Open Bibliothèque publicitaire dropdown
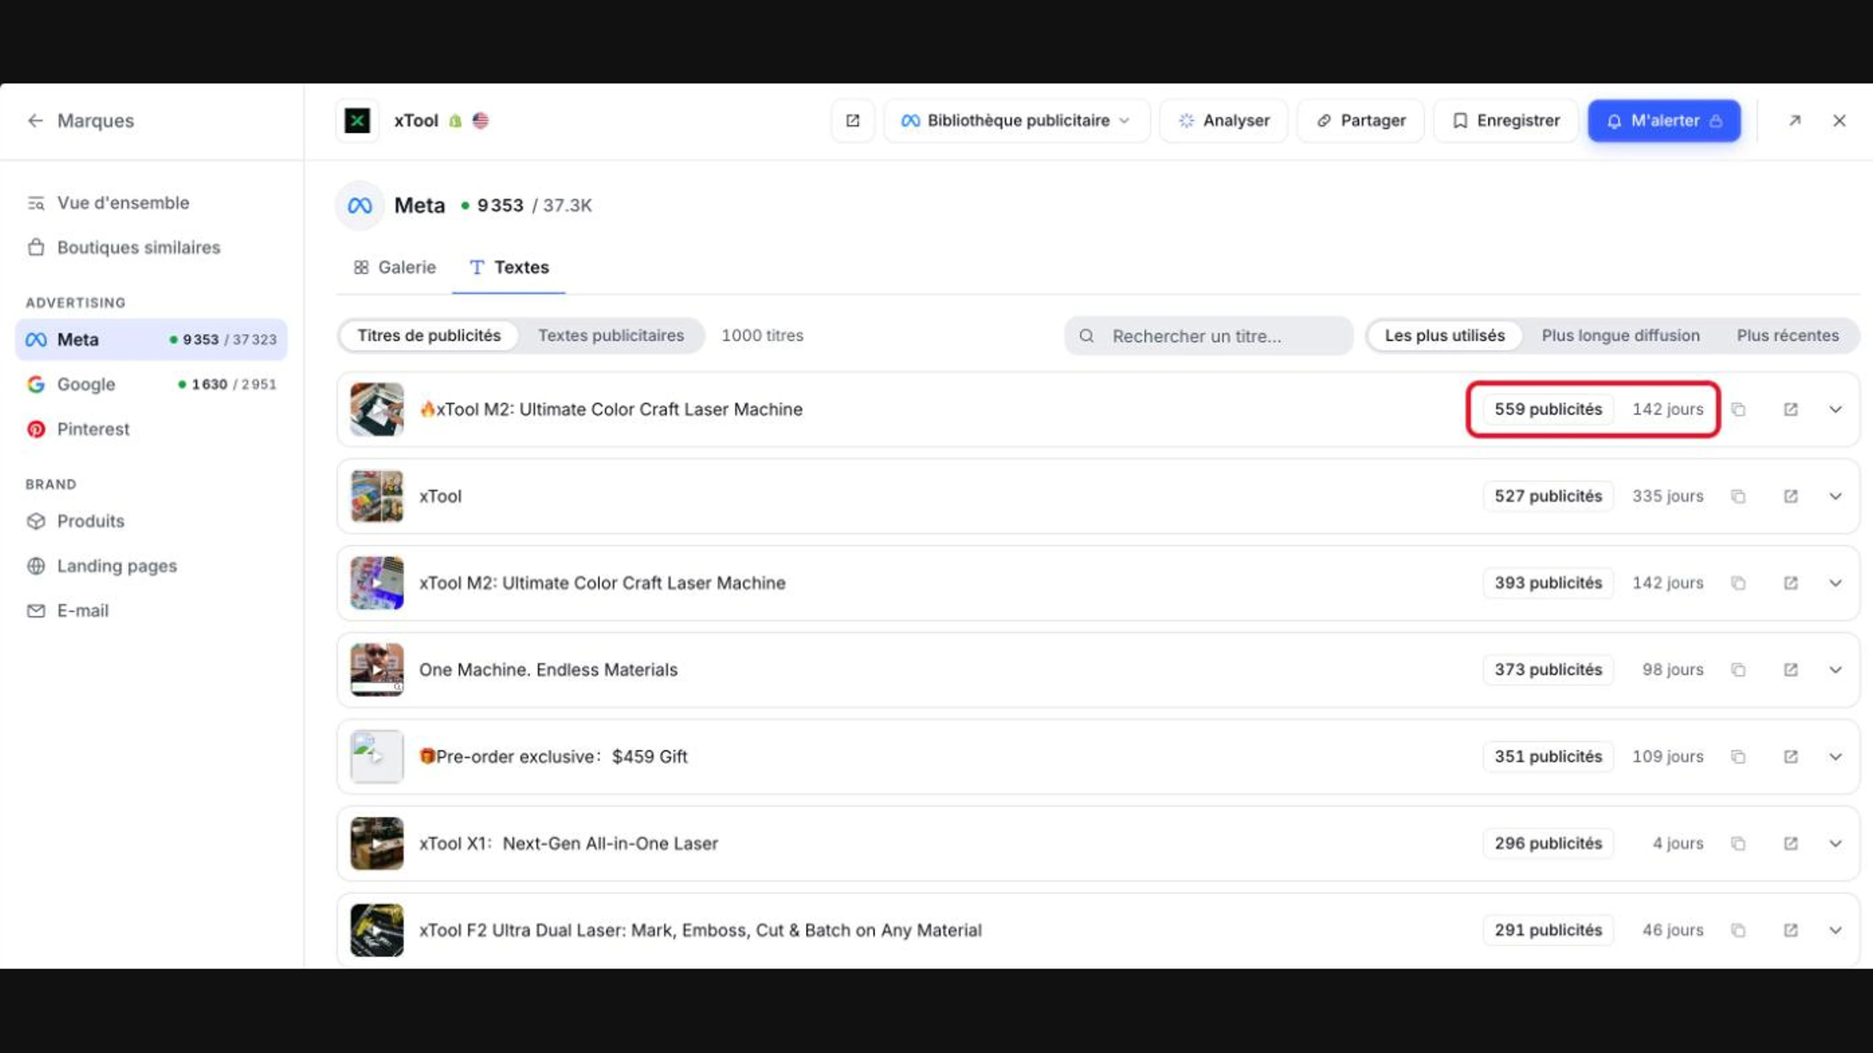The width and height of the screenshot is (1873, 1053). [1017, 121]
